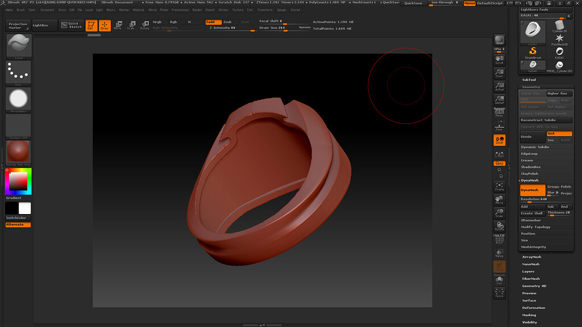Open the Preferences menu
This screenshot has width=582, height=327.
click(180, 10)
